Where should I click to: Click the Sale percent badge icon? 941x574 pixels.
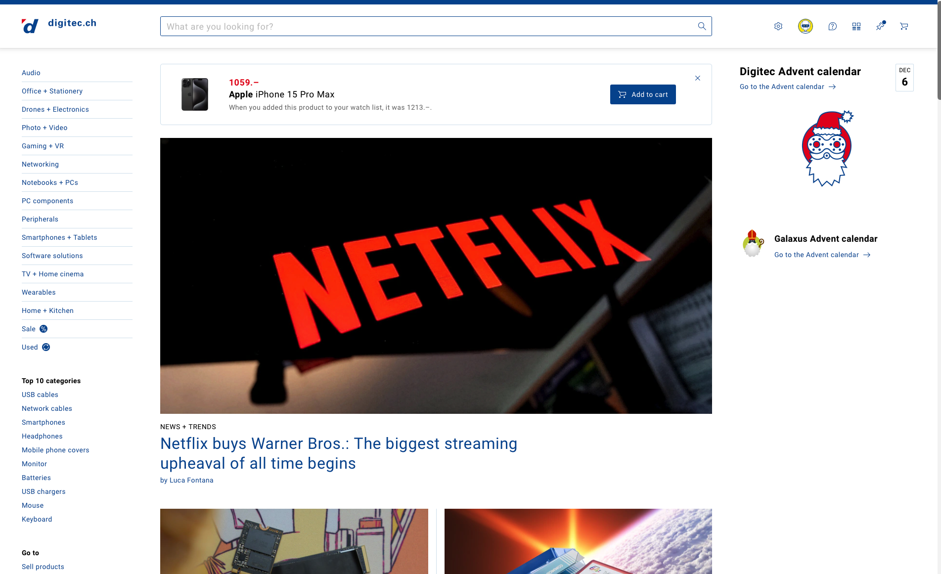pyautogui.click(x=44, y=329)
